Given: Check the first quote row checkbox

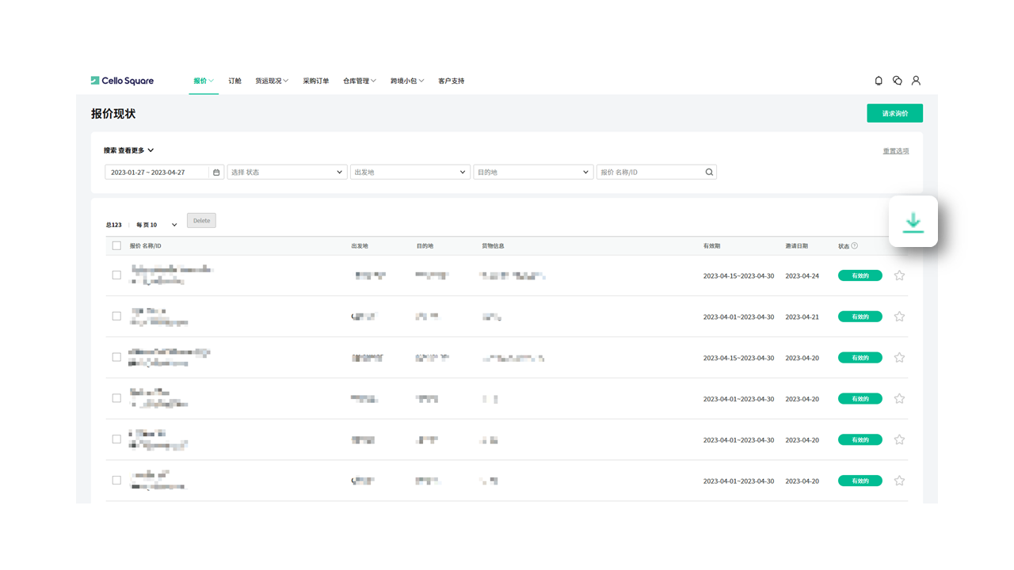Looking at the screenshot, I should coord(116,275).
